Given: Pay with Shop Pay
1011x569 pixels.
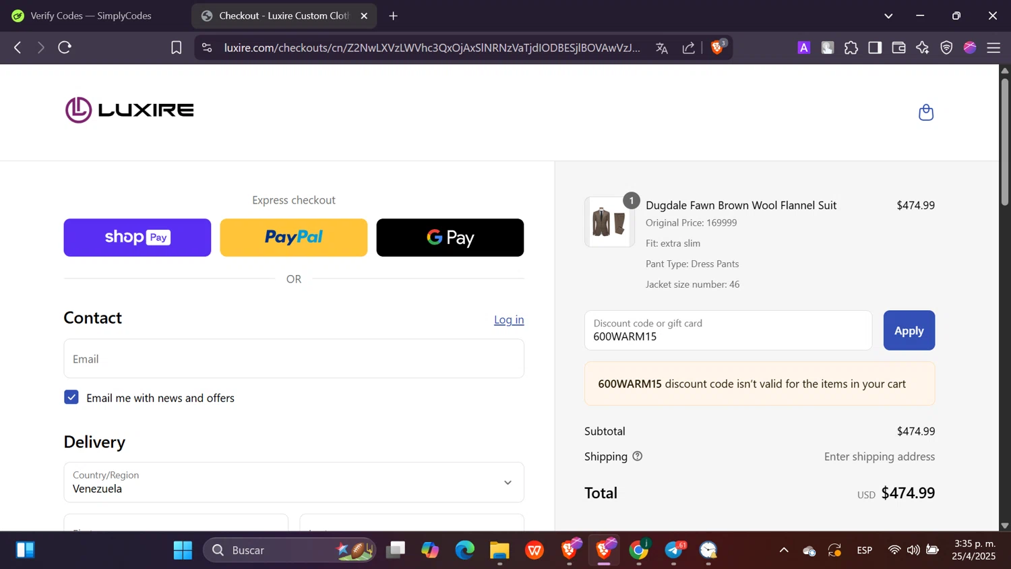Looking at the screenshot, I should tap(137, 237).
